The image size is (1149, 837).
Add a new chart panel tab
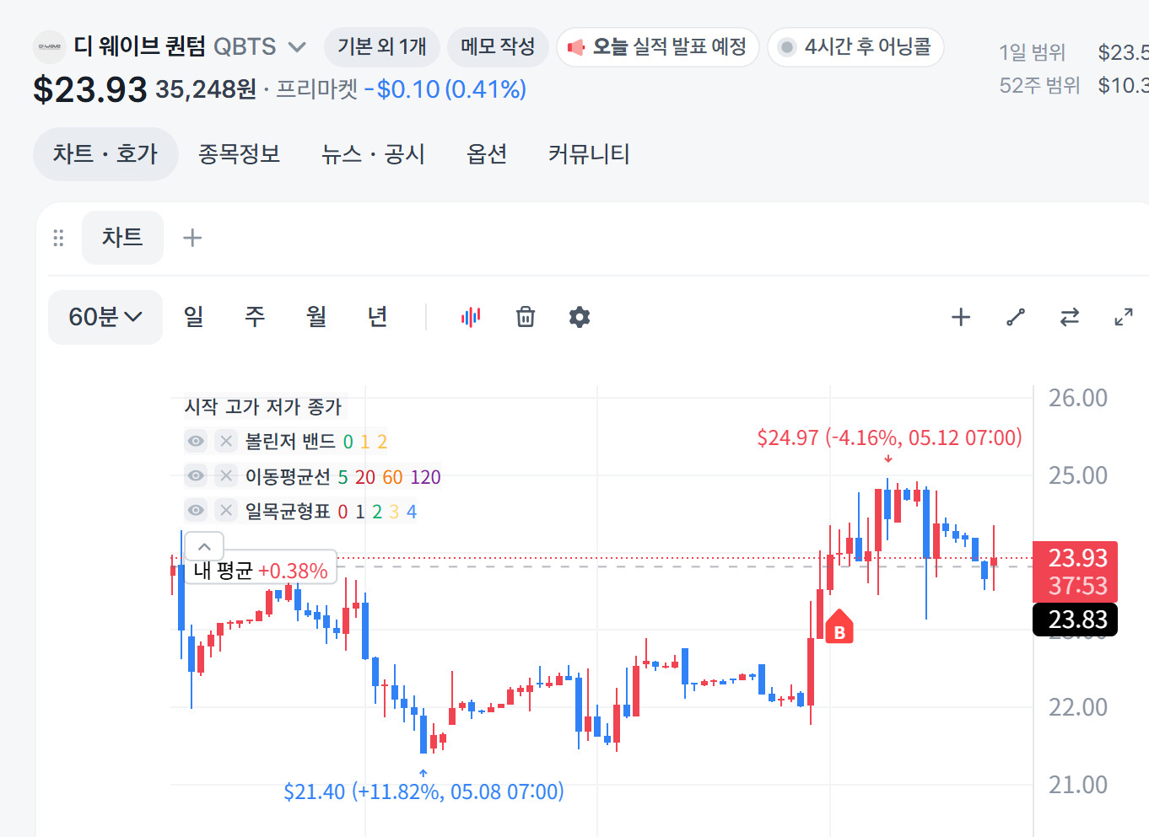(192, 238)
